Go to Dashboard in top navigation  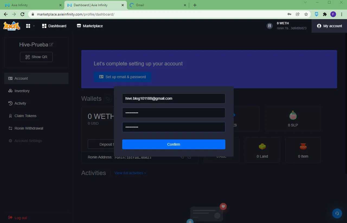pyautogui.click(x=54, y=26)
